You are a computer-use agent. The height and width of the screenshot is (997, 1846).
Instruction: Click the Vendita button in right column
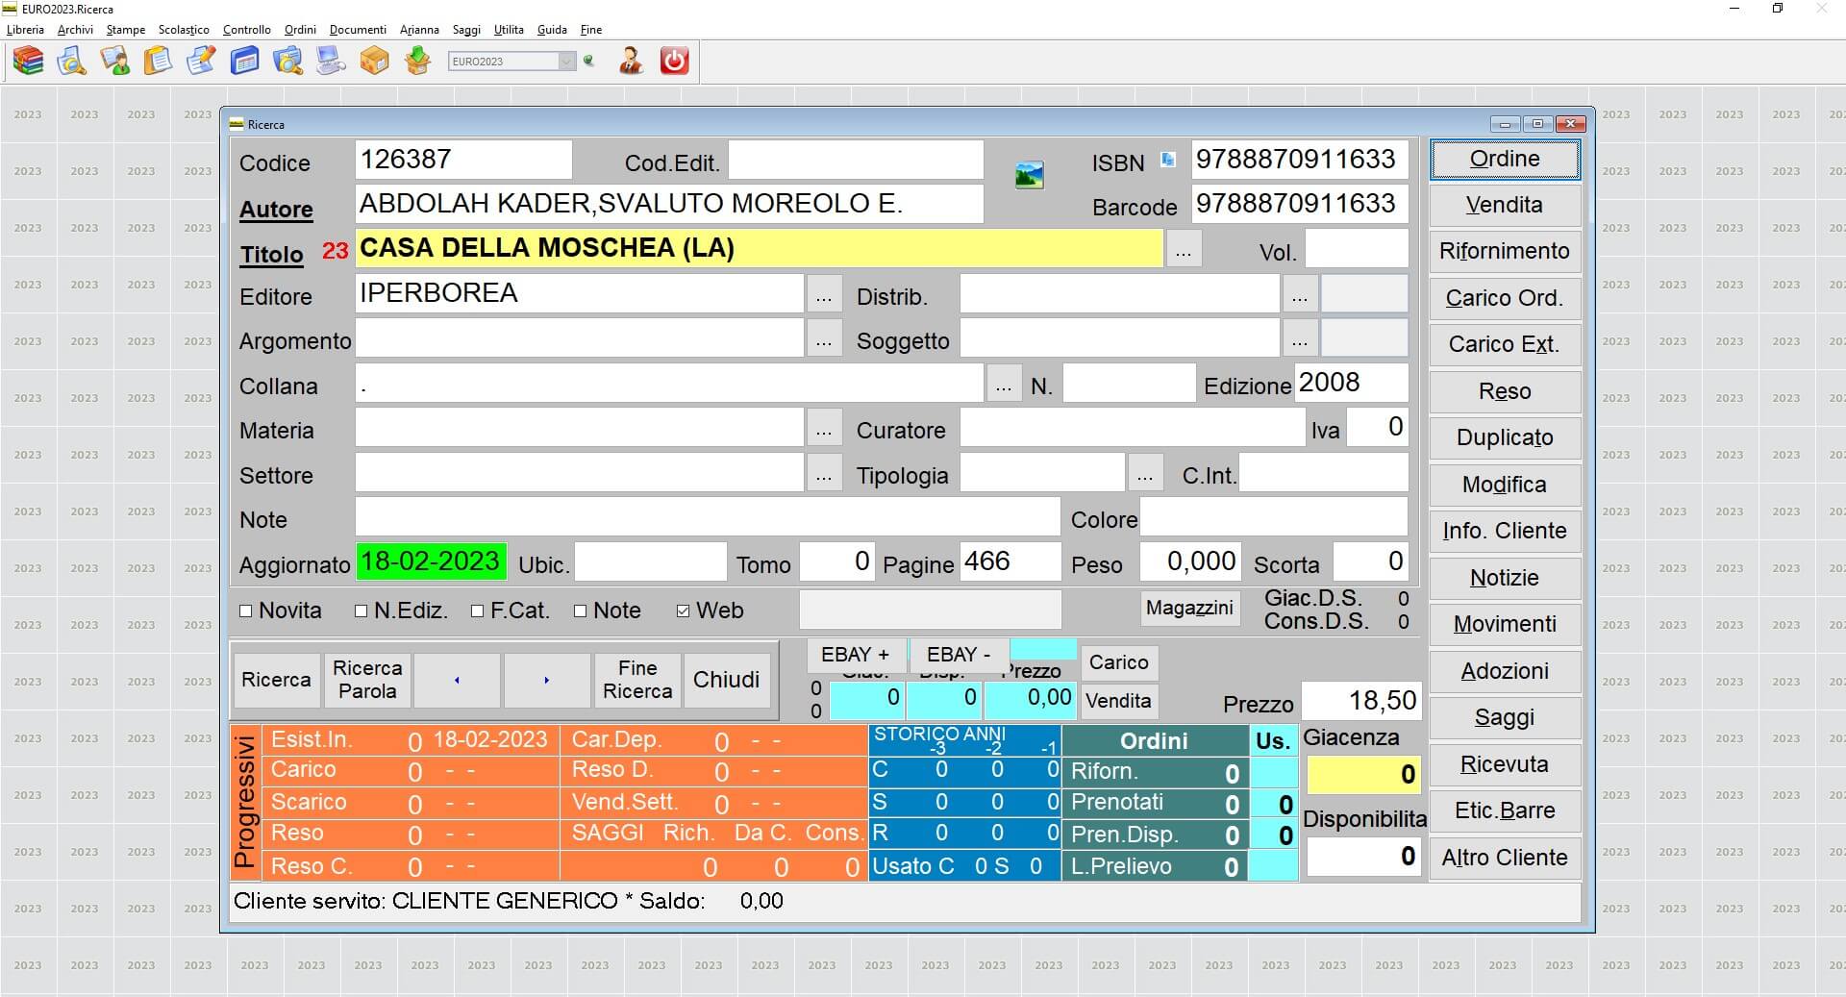(1505, 206)
